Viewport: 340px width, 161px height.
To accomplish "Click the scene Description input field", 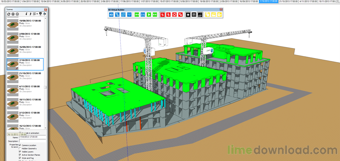I will pos(33,141).
